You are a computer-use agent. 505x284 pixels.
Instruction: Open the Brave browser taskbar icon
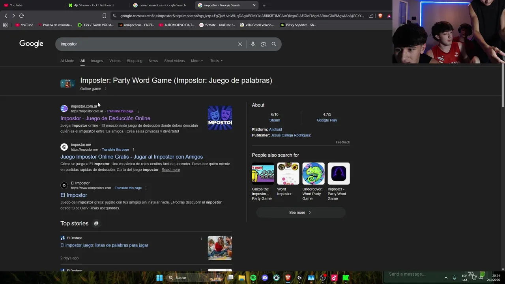pos(288,278)
